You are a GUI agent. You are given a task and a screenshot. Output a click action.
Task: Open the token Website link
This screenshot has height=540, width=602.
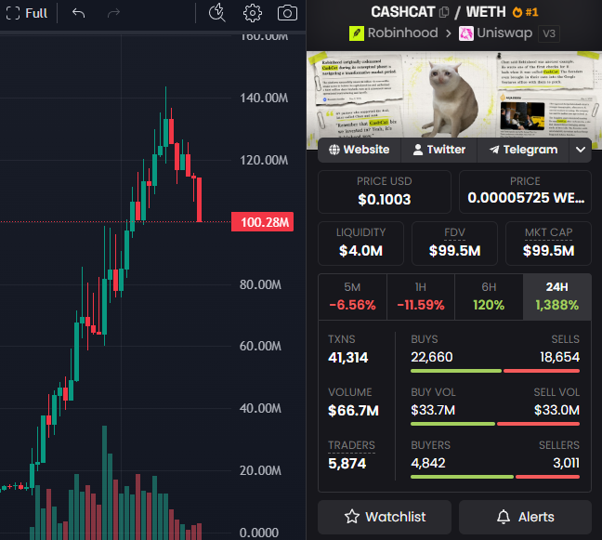(359, 150)
